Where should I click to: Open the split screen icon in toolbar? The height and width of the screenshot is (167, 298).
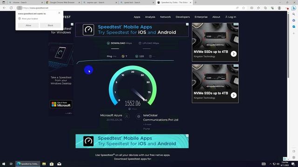pyautogui.click(x=251, y=8)
